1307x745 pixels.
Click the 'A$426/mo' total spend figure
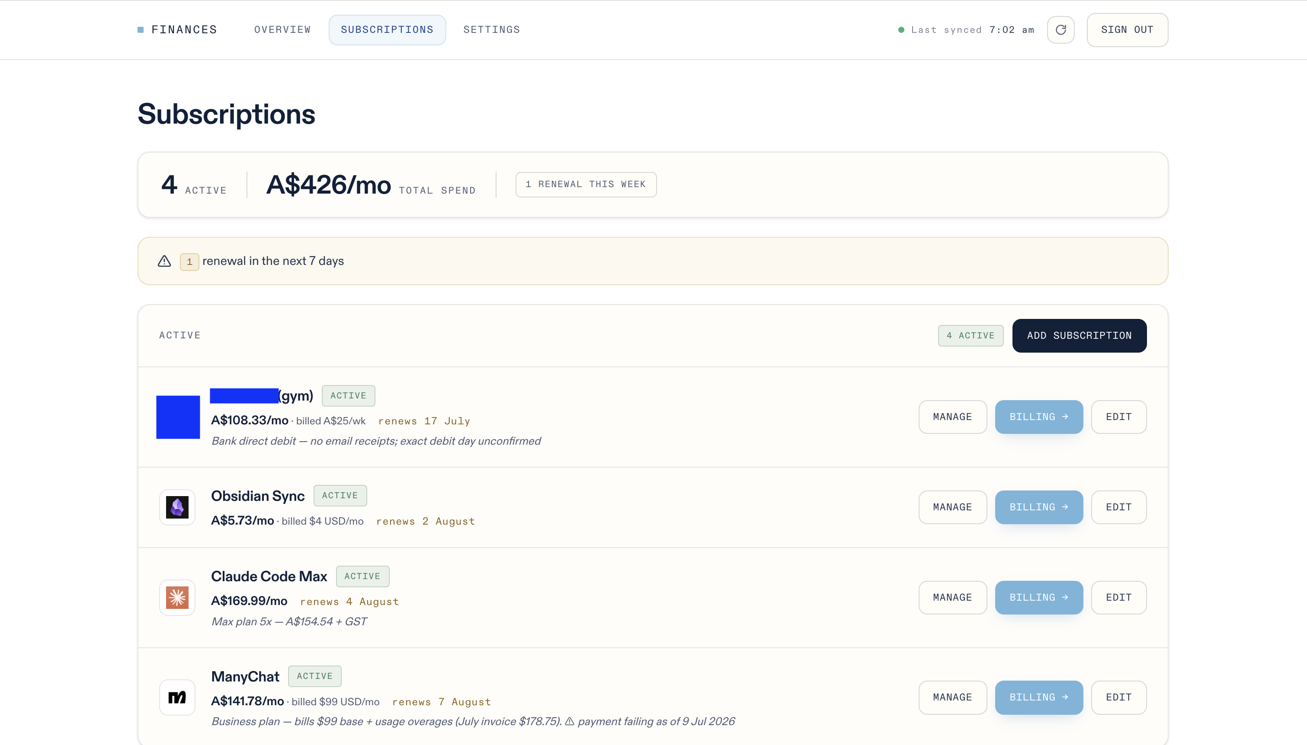pyautogui.click(x=329, y=185)
